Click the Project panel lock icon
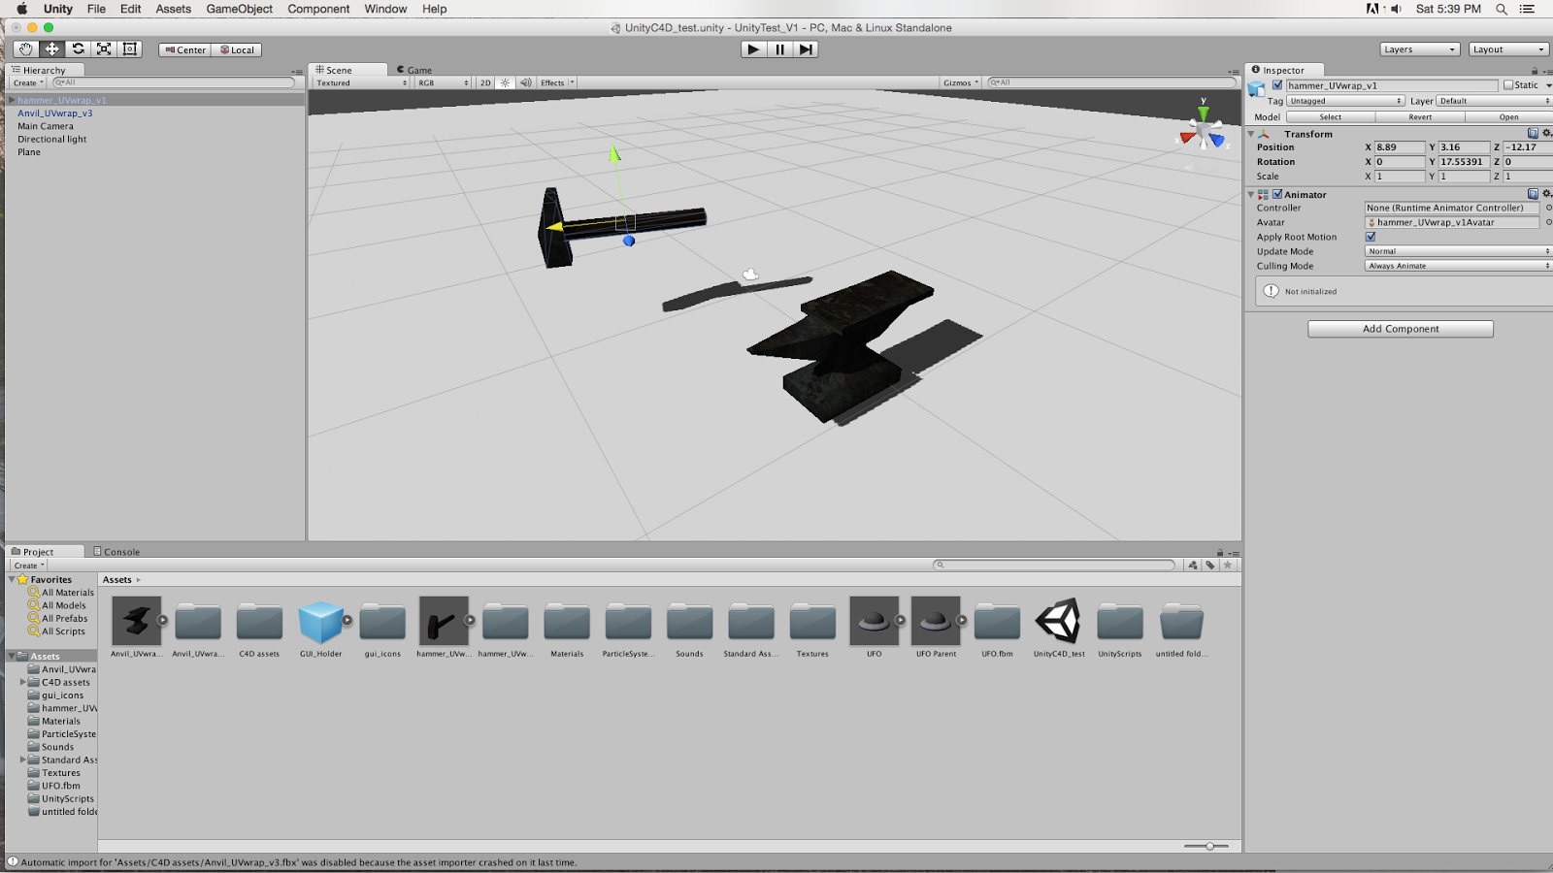 (1220, 552)
